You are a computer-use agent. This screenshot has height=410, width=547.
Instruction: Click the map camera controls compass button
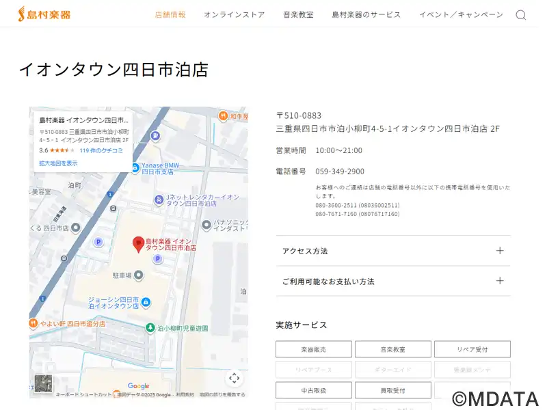point(234,378)
